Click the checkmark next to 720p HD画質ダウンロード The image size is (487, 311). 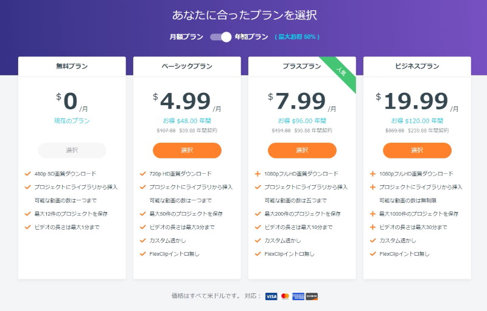(143, 174)
